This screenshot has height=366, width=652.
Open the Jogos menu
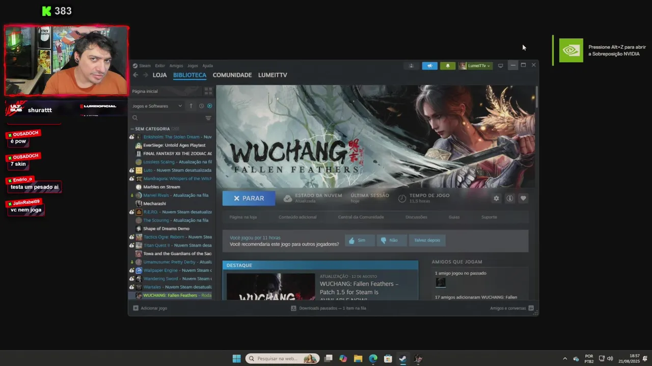click(193, 66)
